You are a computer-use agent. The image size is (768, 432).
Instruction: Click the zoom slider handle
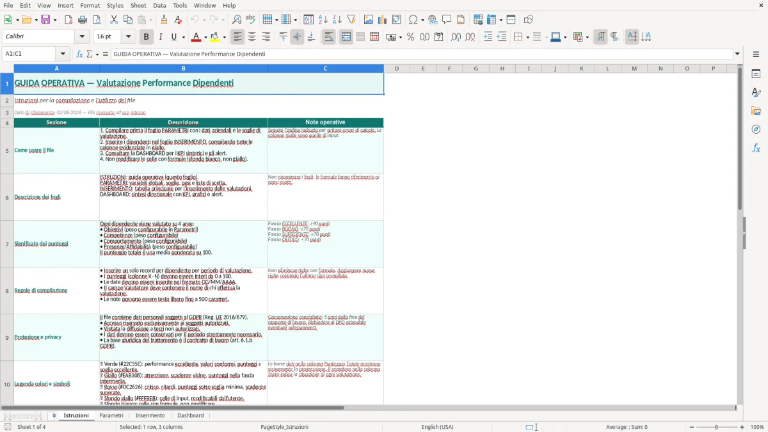pyautogui.click(x=716, y=427)
